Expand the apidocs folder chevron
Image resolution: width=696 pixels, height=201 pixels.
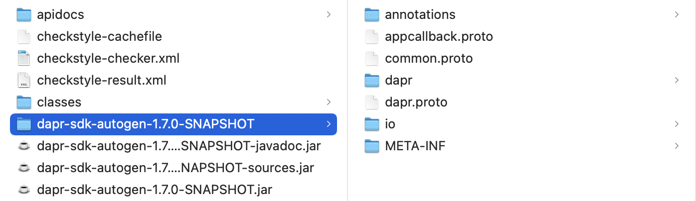pos(329,15)
